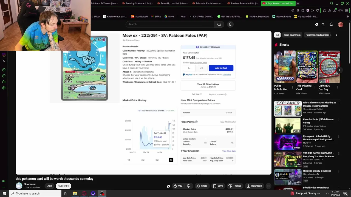351x197 pixels.
Task: Open the browser downloads icon
Action: pyautogui.click(x=335, y=10)
